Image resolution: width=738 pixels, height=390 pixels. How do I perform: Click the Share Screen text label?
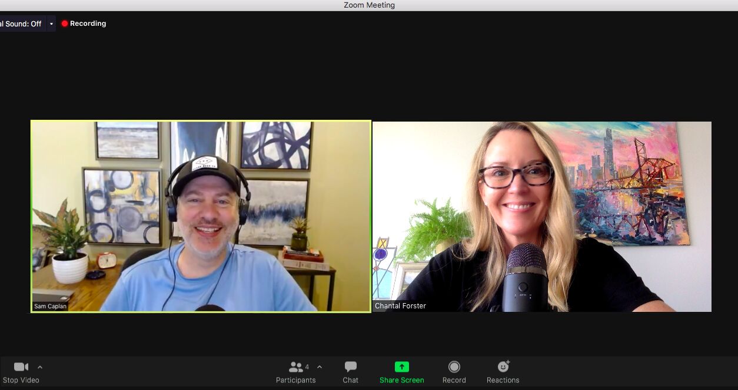click(402, 380)
